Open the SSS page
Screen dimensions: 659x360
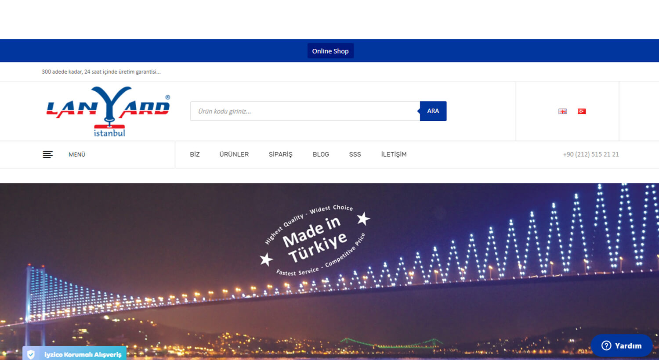(x=355, y=155)
